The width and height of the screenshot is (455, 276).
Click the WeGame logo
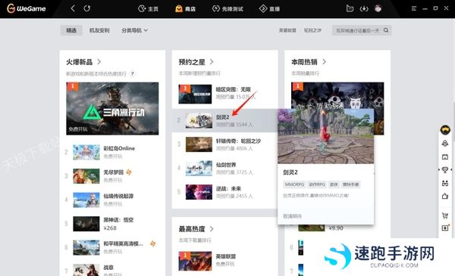tap(26, 8)
